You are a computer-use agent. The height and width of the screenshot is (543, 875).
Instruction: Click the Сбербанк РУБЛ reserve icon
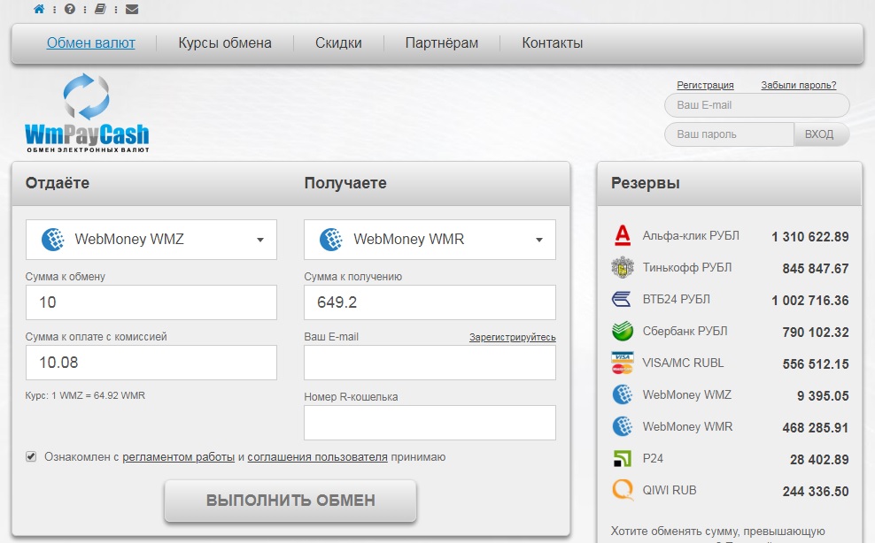622,332
